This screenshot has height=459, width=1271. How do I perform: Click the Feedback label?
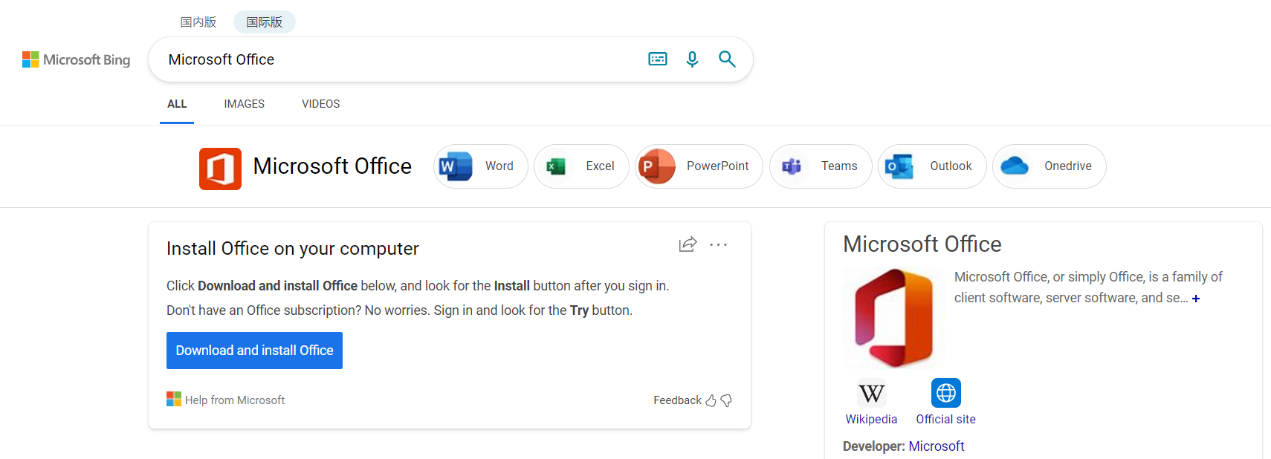pyautogui.click(x=677, y=400)
